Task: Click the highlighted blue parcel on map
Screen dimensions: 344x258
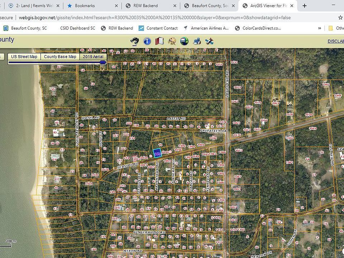Action: 157,153
